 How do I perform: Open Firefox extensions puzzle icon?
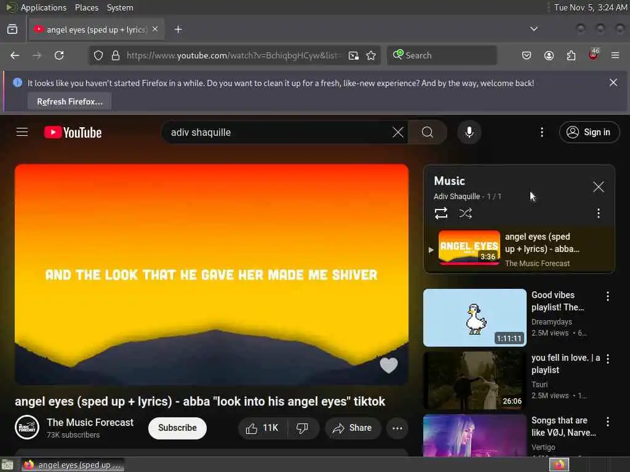(x=571, y=55)
